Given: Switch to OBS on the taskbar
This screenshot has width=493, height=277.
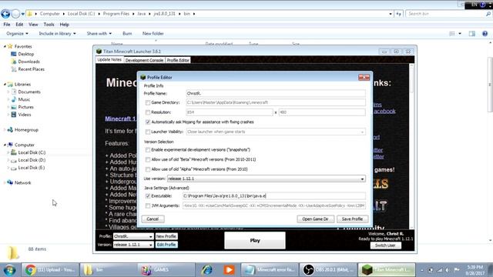Looking at the screenshot, I should pos(328,270).
